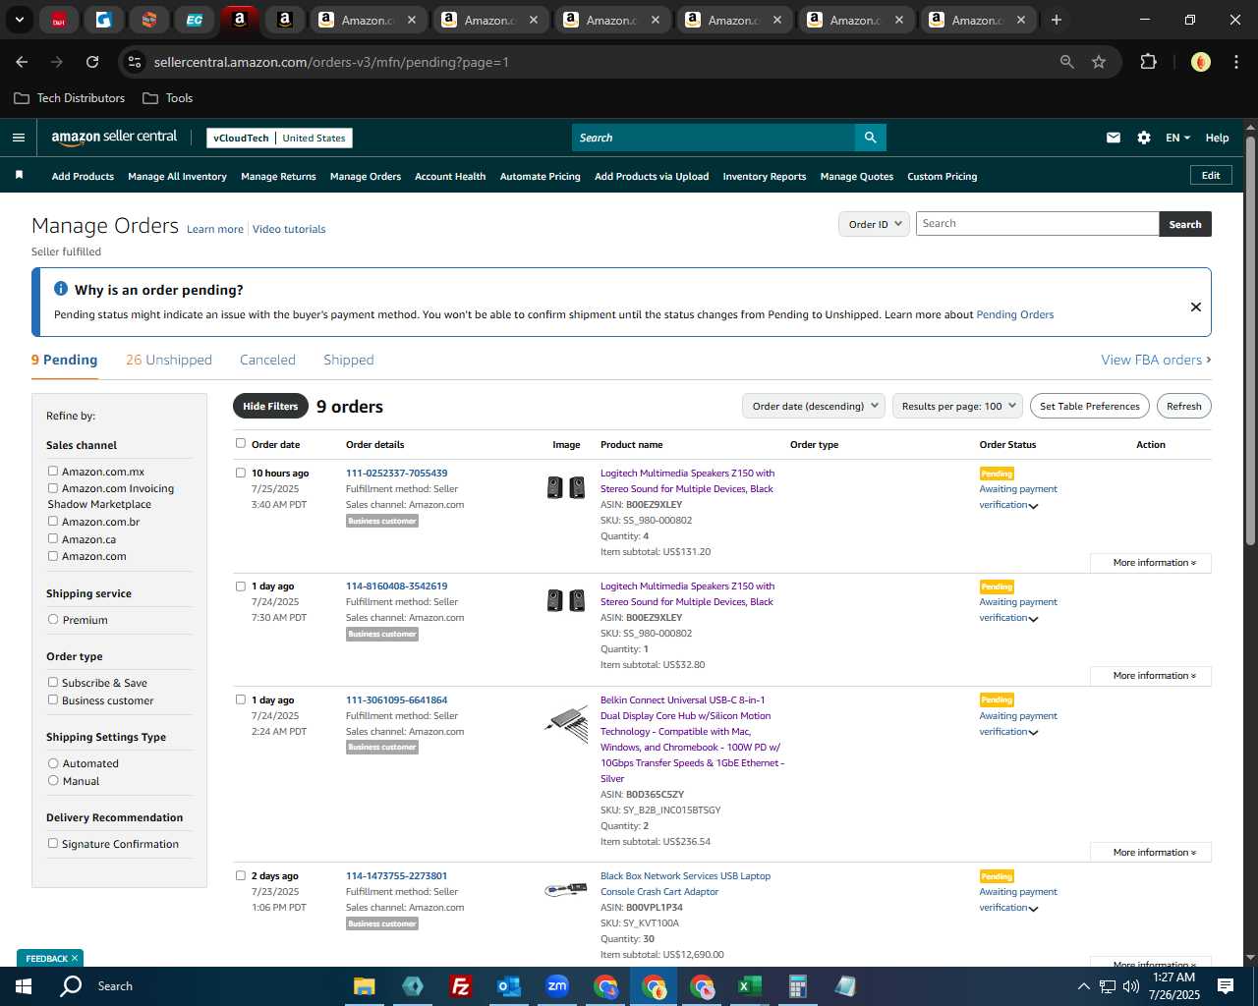Click Set Table Preferences button
1258x1006 pixels.
tap(1090, 406)
